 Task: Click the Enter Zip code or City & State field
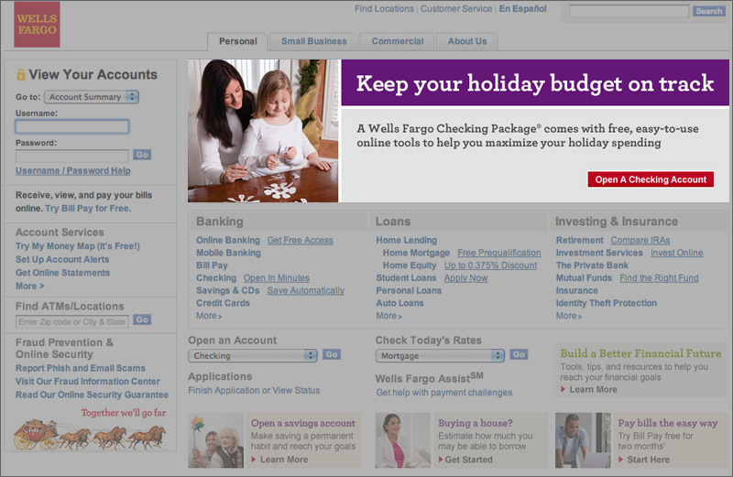72,322
